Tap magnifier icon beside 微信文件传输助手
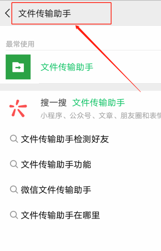The height and width of the screenshot is (251, 161). [14, 189]
